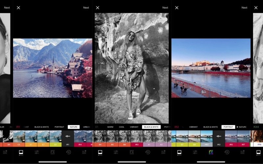Apply the IR5 preset
This screenshot has height=164, width=263.
[231, 138]
